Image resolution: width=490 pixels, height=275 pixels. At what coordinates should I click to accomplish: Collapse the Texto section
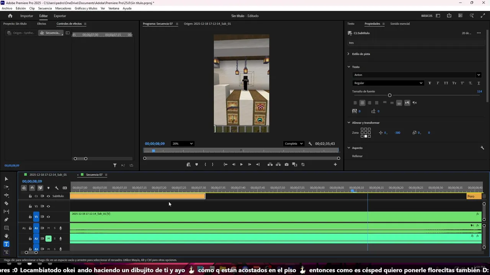pos(349,67)
